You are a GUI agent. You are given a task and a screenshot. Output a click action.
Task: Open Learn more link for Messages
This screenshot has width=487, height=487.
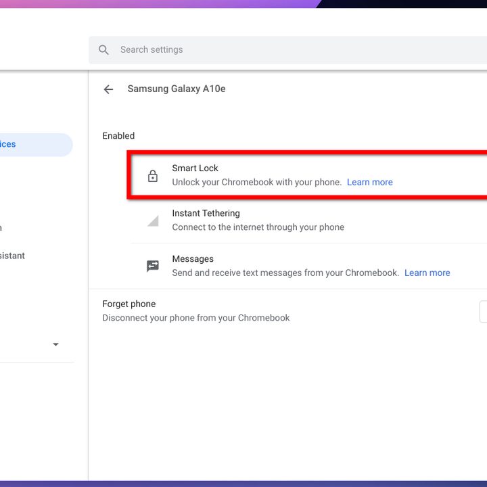point(427,273)
